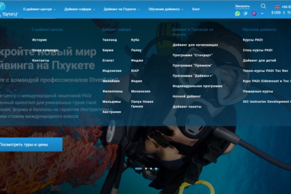
Task: Open 'Дайвинг для начинающих' link
Action: (195, 45)
